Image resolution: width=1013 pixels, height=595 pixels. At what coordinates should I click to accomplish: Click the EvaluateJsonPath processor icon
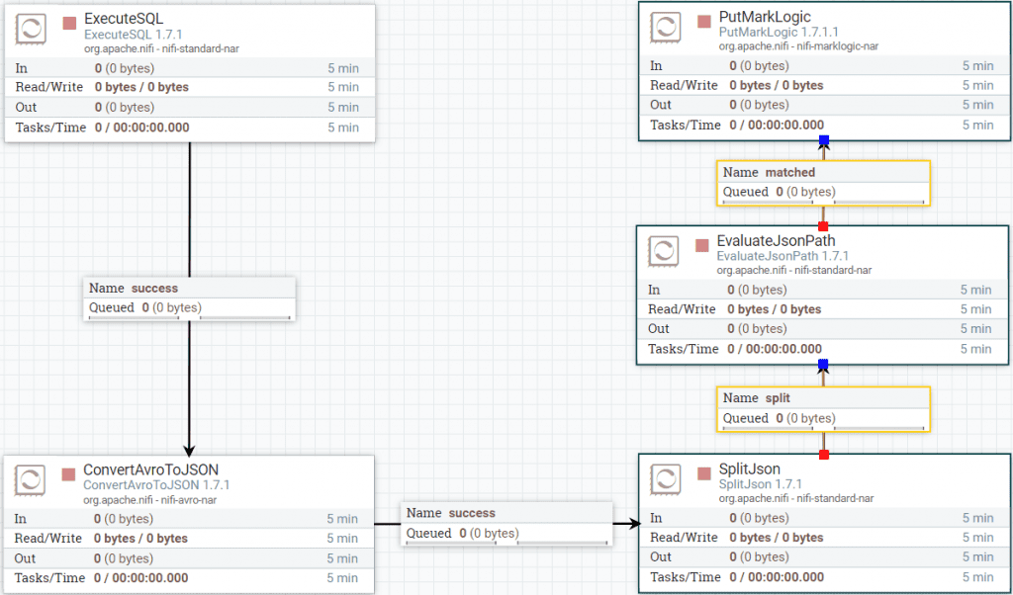(664, 251)
